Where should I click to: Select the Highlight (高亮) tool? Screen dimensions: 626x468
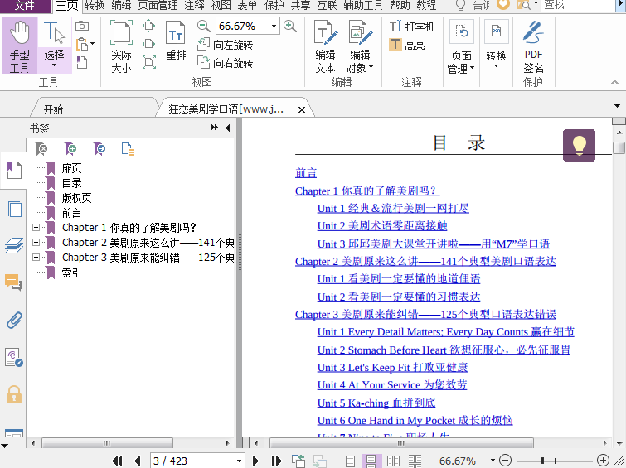pyautogui.click(x=407, y=45)
